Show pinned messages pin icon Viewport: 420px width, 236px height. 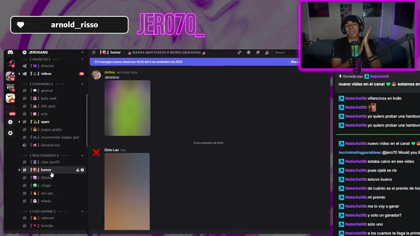pos(258,52)
